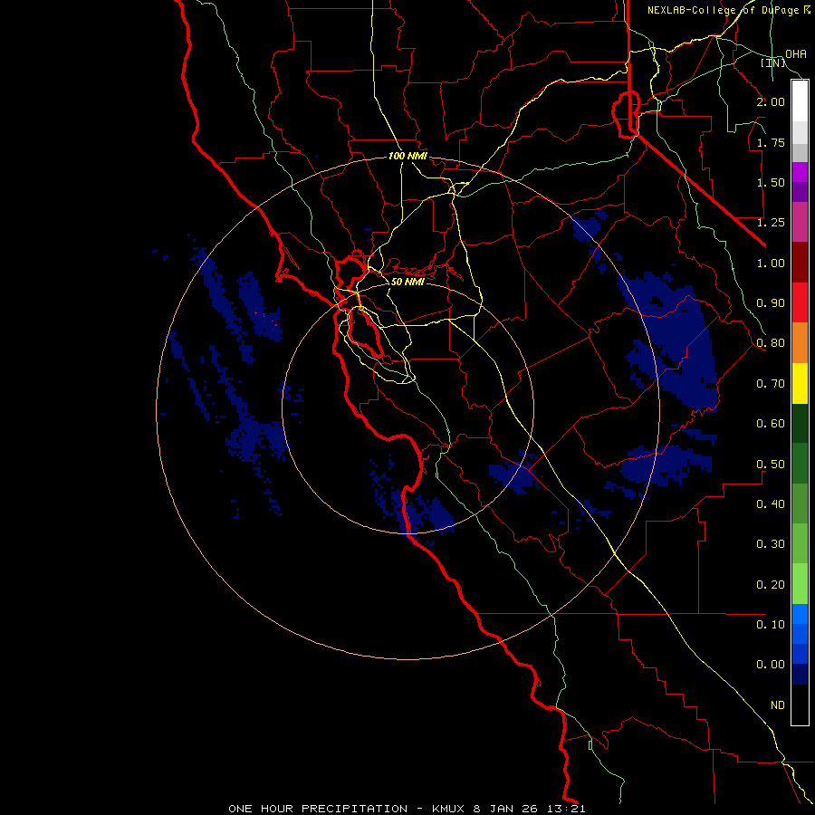The image size is (815, 815).
Task: Click the 1.25 legend value
Action: coord(771,223)
